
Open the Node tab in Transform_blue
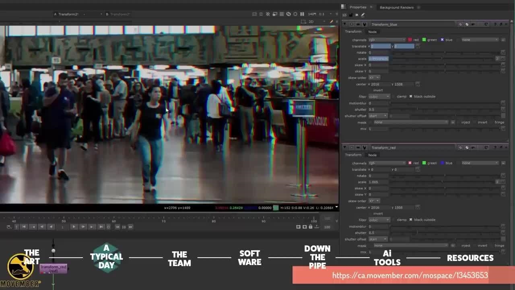pos(372,32)
